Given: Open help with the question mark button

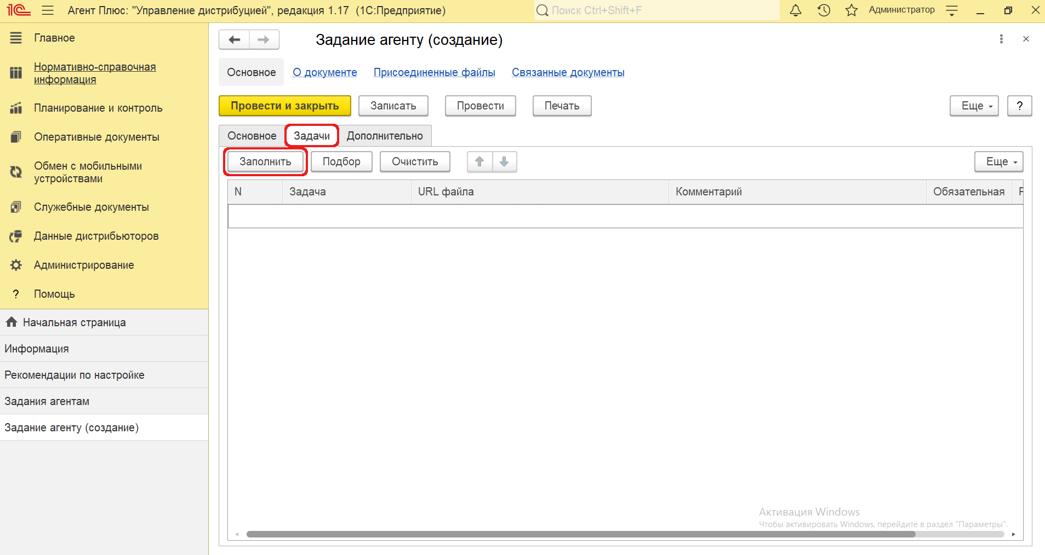Looking at the screenshot, I should (x=1020, y=106).
